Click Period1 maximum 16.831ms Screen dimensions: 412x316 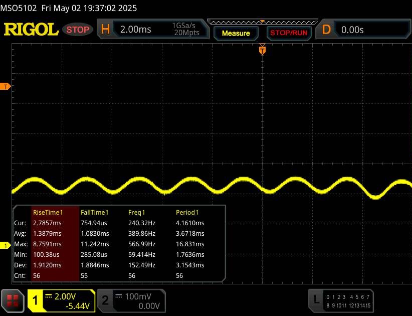(189, 244)
